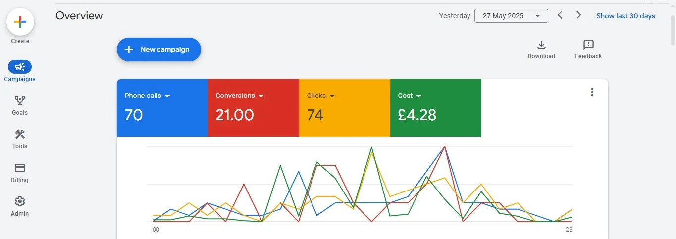Open the Phone calls metric dropdown

147,96
